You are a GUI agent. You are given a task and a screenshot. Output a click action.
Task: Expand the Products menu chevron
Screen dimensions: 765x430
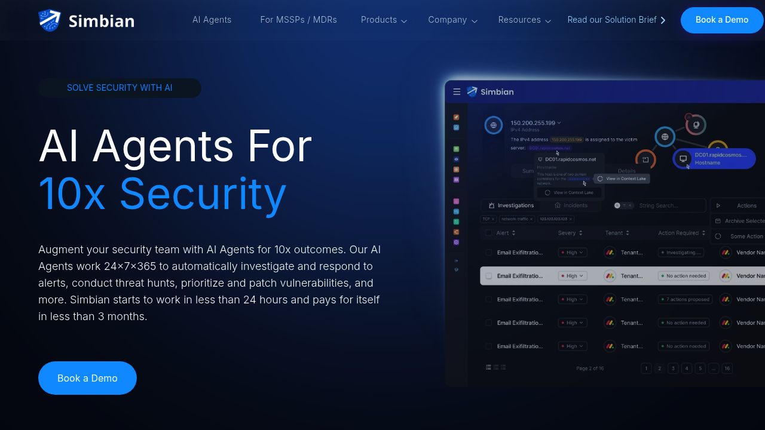(404, 21)
